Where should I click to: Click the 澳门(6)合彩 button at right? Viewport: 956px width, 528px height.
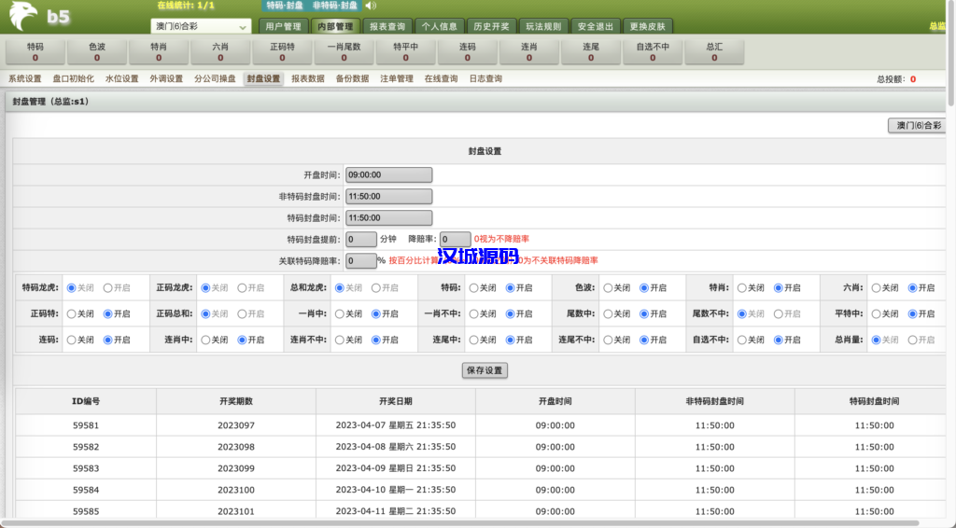click(x=918, y=125)
